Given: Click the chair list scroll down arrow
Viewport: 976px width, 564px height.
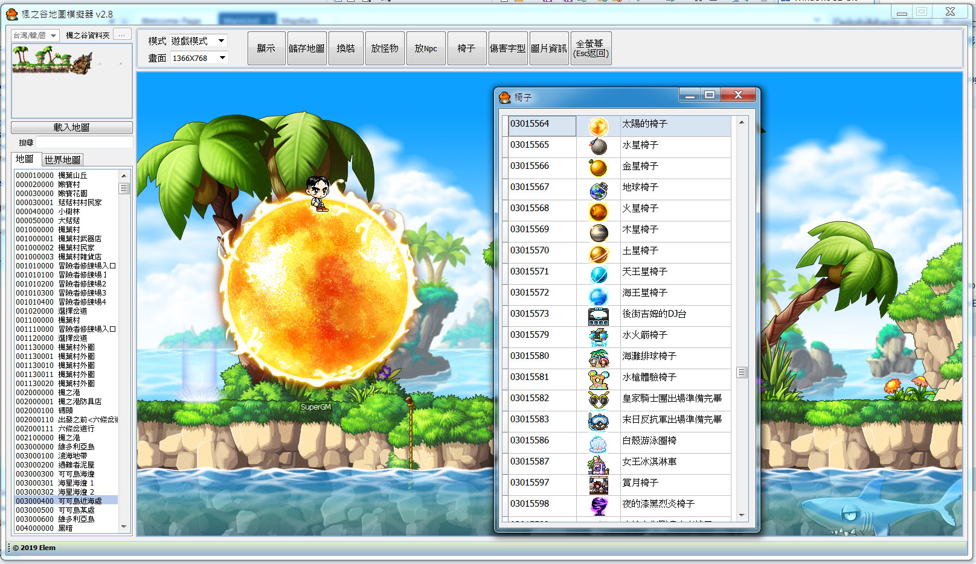Looking at the screenshot, I should click(742, 516).
